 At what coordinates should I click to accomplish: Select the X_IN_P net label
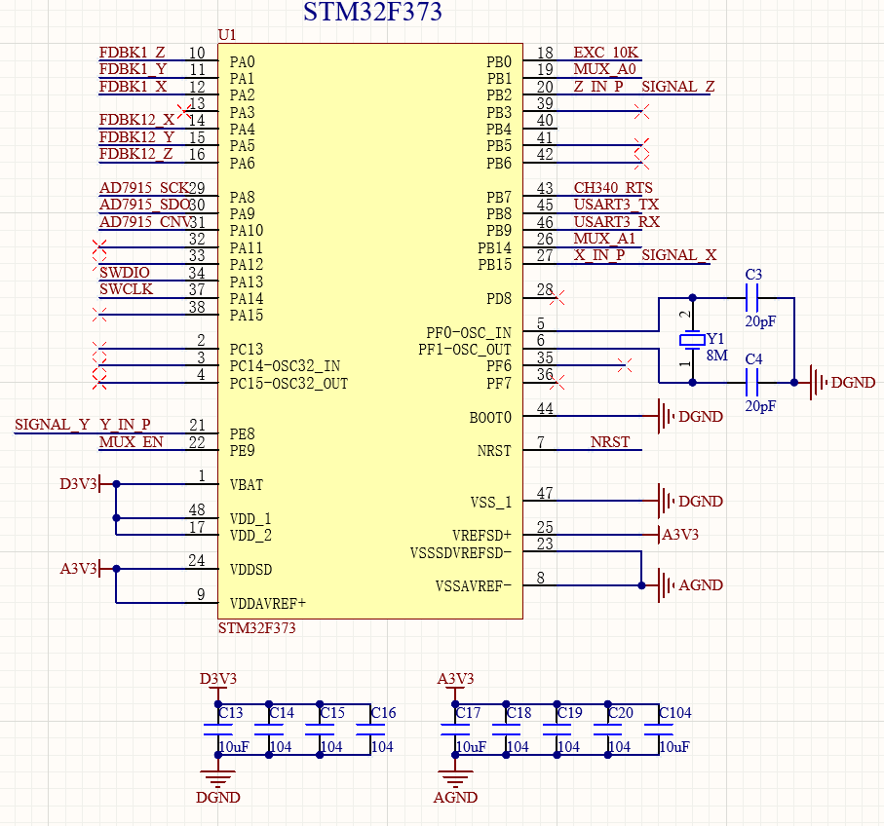pos(599,255)
